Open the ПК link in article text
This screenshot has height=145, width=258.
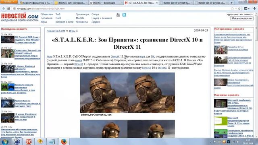153,56
